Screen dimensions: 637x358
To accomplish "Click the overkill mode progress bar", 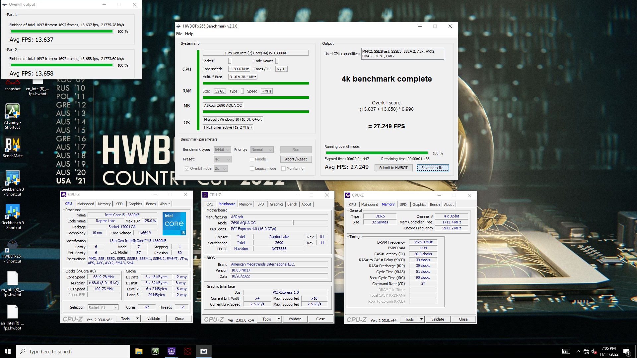I will [377, 153].
